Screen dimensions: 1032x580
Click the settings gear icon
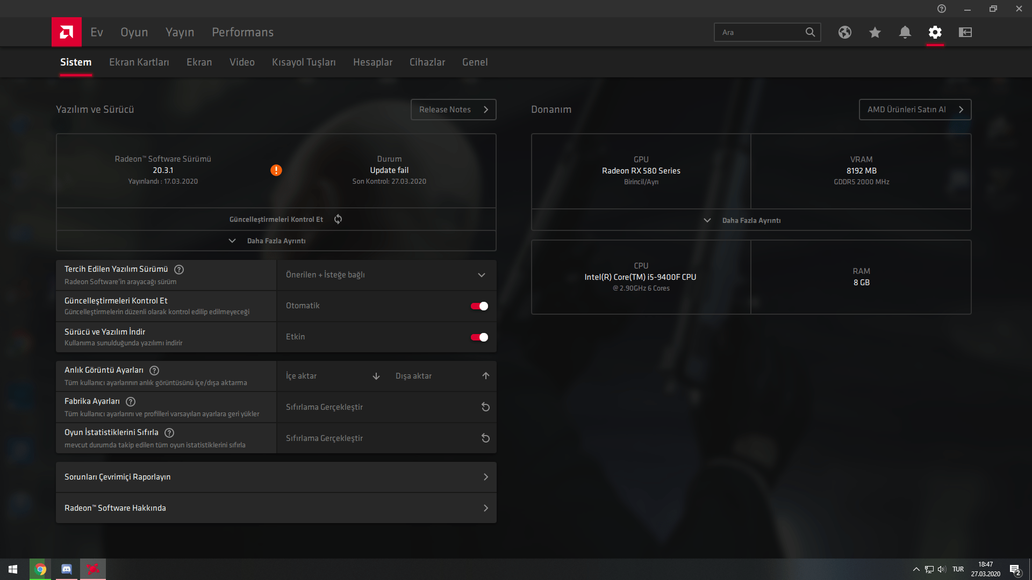point(935,32)
